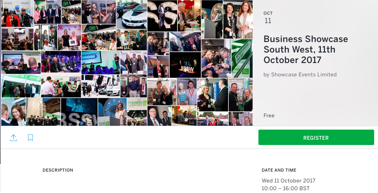Click the DESCRIPTION section heading
This screenshot has height=193, width=378.
tap(58, 170)
